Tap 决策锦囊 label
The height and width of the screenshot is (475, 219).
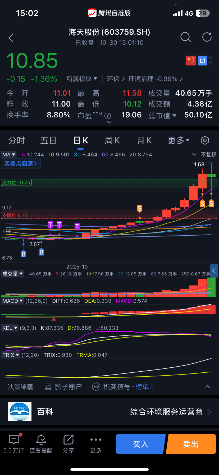pos(20,387)
